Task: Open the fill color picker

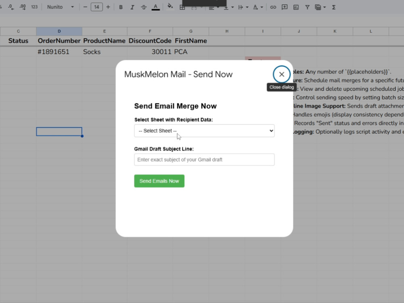Action: click(x=170, y=7)
